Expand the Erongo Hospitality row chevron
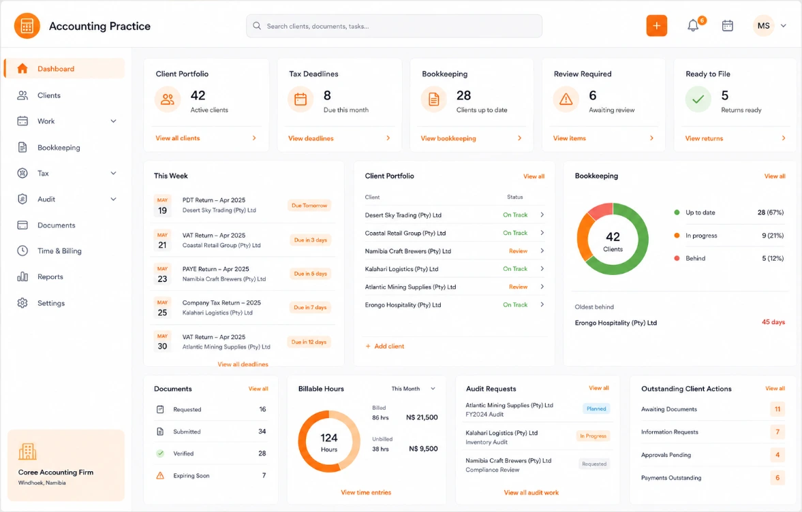802x512 pixels. point(542,304)
